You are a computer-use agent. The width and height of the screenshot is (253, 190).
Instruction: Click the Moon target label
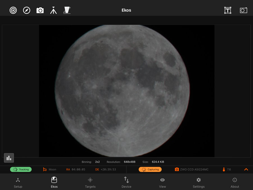[x=53, y=169]
